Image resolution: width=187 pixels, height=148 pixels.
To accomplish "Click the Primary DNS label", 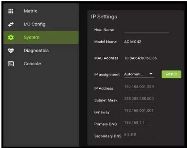I will pyautogui.click(x=105, y=124).
